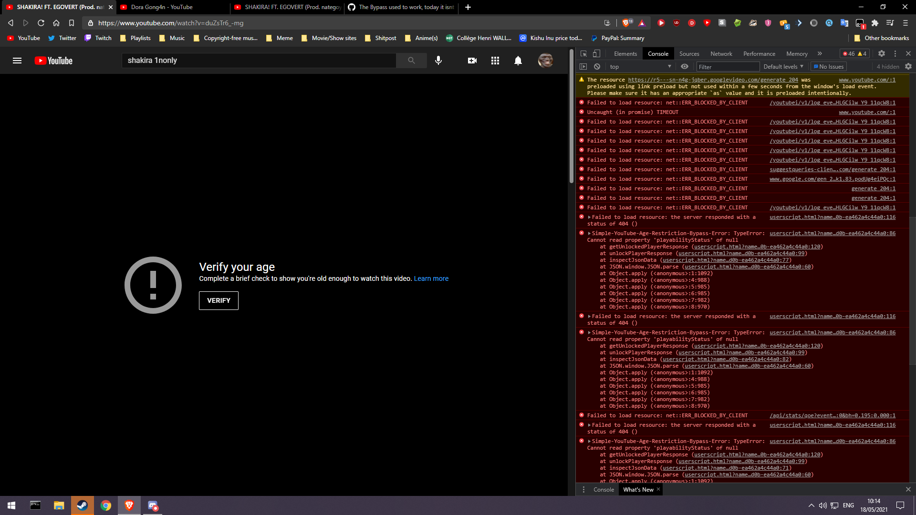Expand the first Simple-YouTube-Age-Restriction-Bypass-Error entry
This screenshot has height=515, width=916.
(589, 233)
